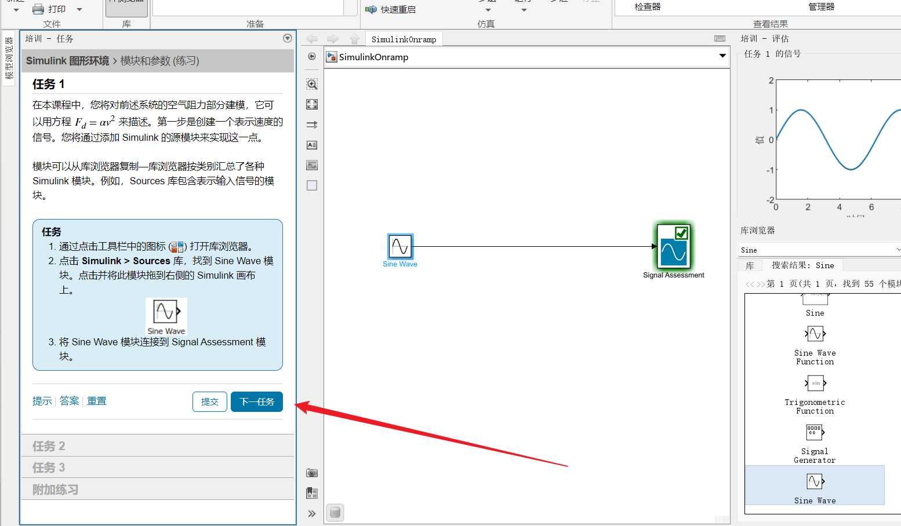Open the Answer (答案) link
This screenshot has width=901, height=526.
point(70,401)
